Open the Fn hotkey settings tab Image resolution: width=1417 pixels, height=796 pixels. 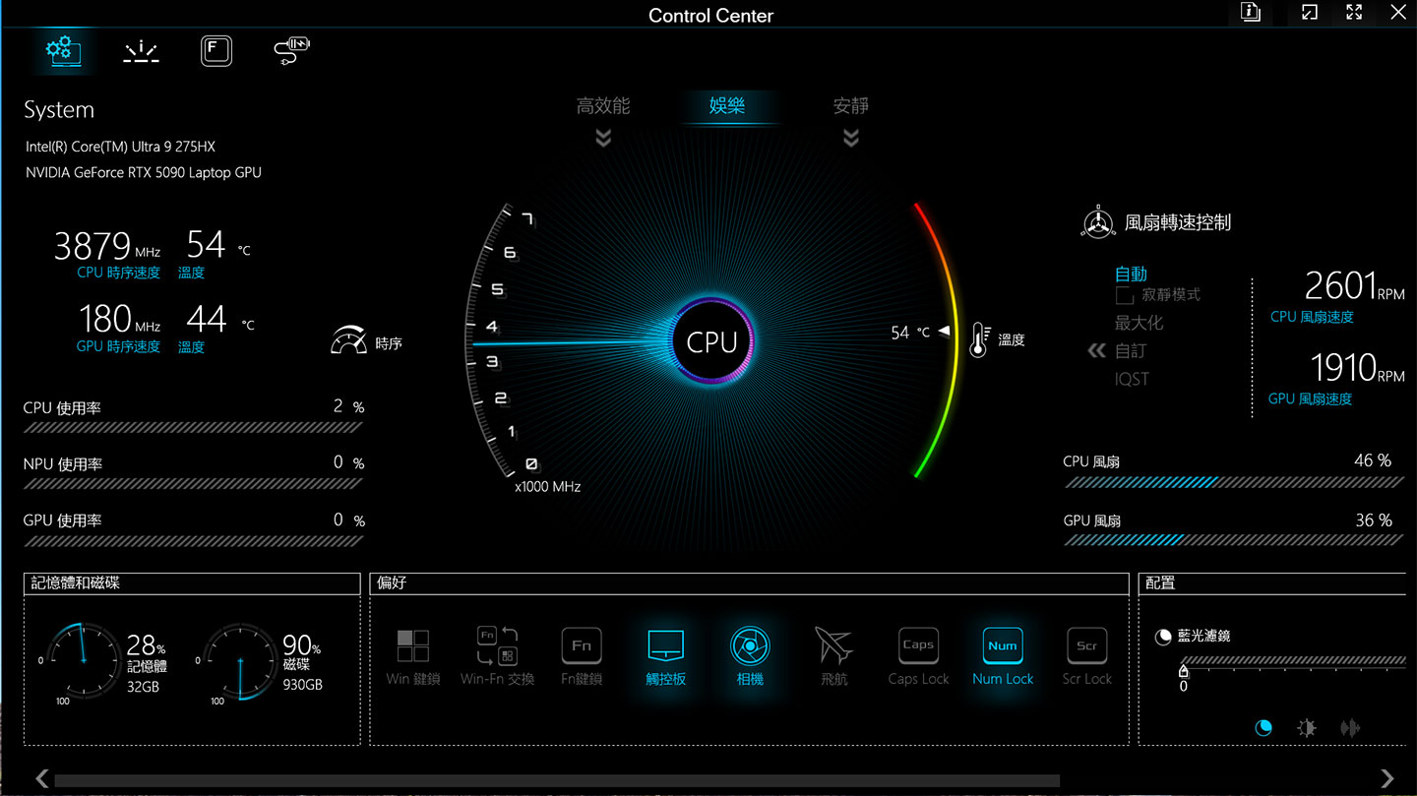[x=216, y=50]
